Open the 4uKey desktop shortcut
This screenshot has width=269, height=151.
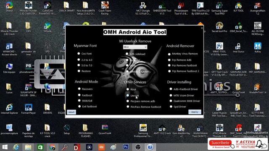click(x=258, y=47)
